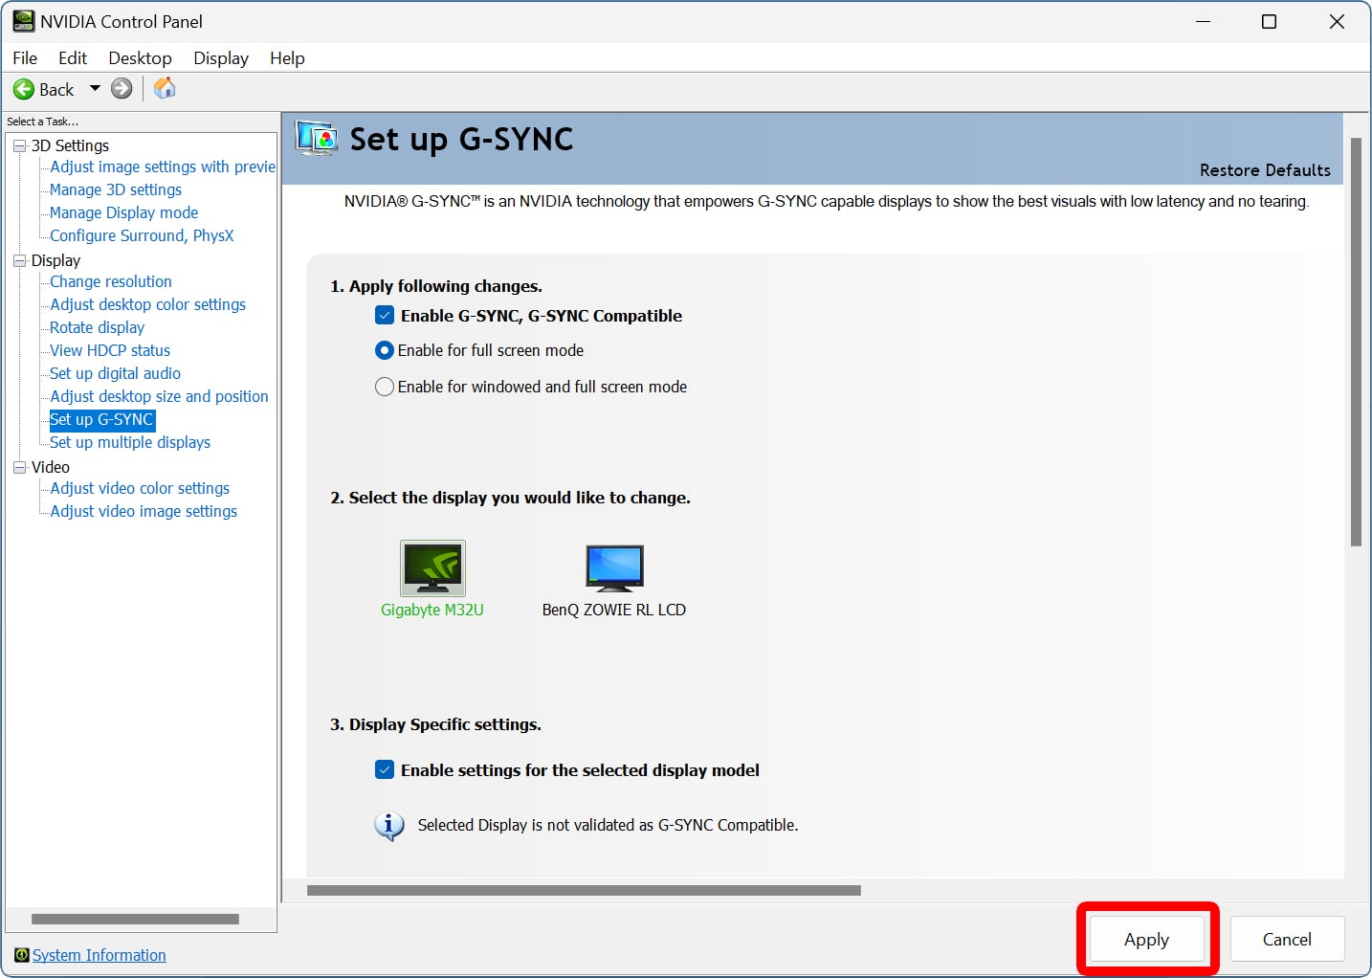The image size is (1372, 978).
Task: Open Adjust video image settings
Action: pyautogui.click(x=144, y=511)
